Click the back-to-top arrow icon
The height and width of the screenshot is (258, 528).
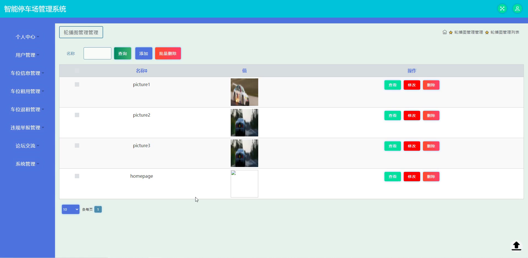point(516,246)
